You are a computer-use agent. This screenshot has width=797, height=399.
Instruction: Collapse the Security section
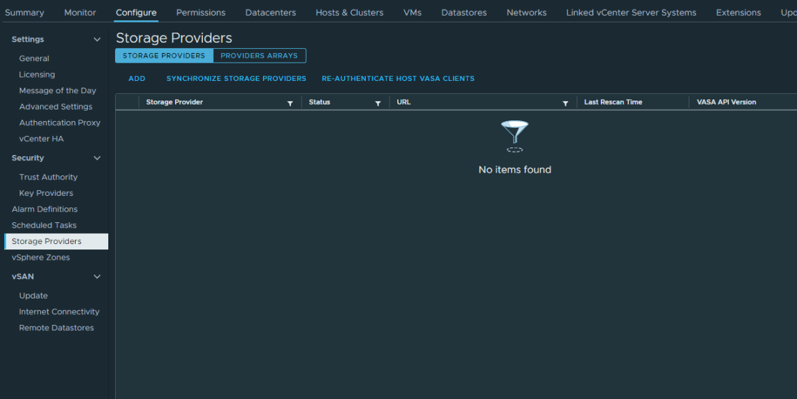(x=97, y=158)
